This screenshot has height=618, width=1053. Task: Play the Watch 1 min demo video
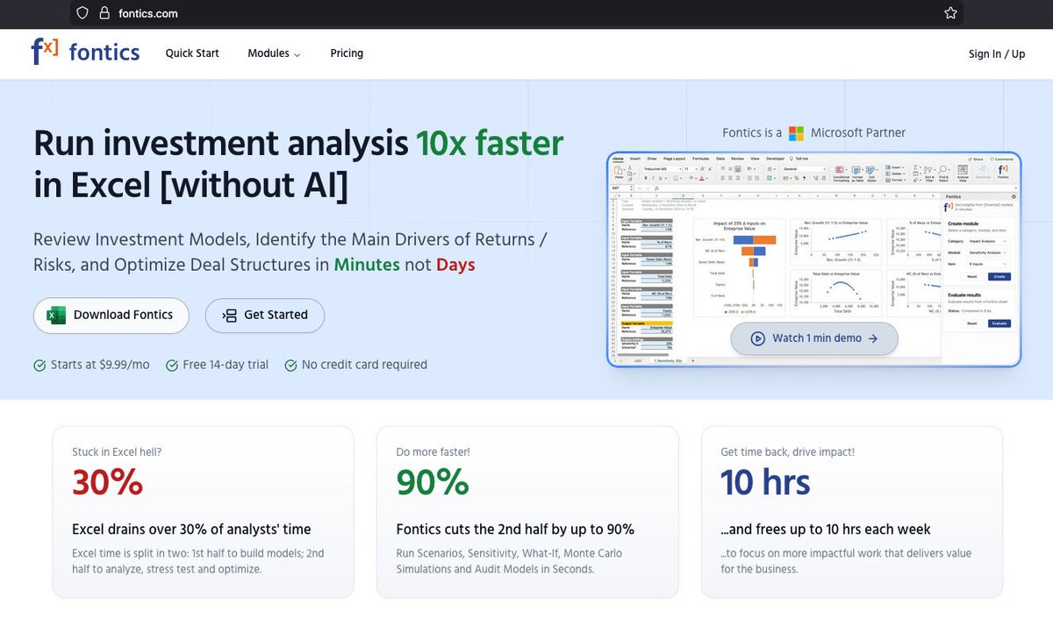click(x=814, y=338)
